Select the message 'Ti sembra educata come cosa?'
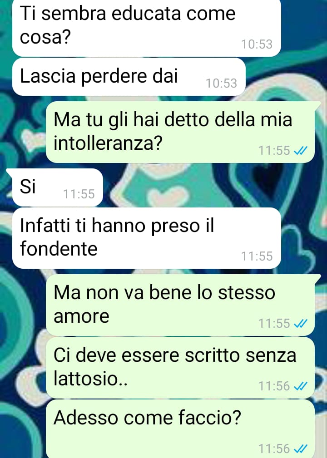 pos(146,28)
